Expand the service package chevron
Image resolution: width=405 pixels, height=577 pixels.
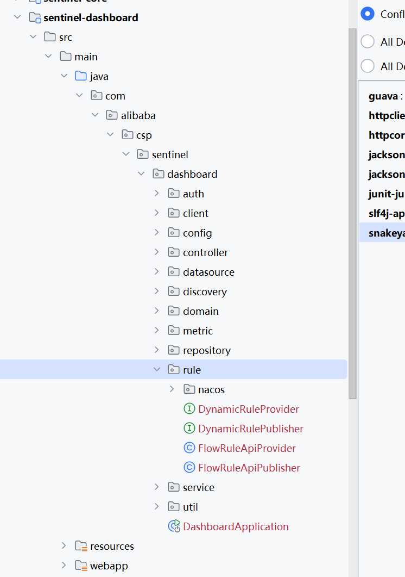pyautogui.click(x=156, y=487)
